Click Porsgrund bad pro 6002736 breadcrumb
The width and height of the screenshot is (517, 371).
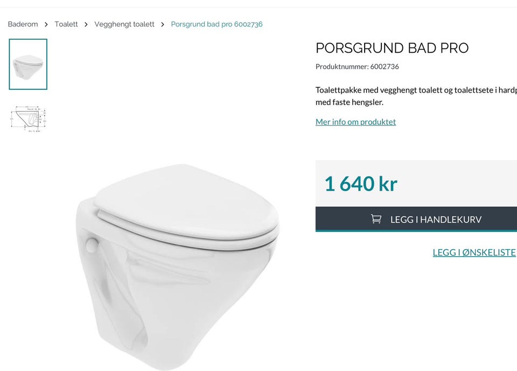216,24
